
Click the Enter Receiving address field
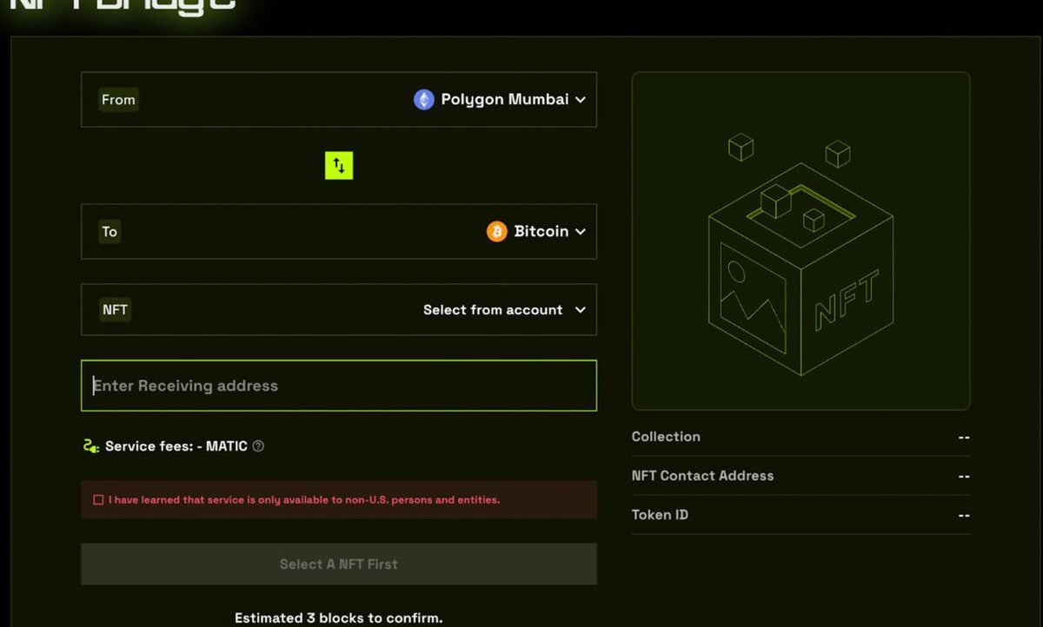pos(339,386)
